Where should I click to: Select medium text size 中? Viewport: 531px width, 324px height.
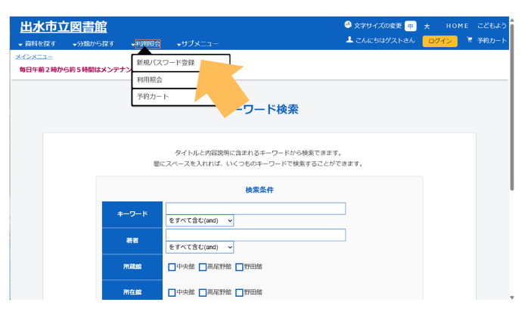click(410, 26)
